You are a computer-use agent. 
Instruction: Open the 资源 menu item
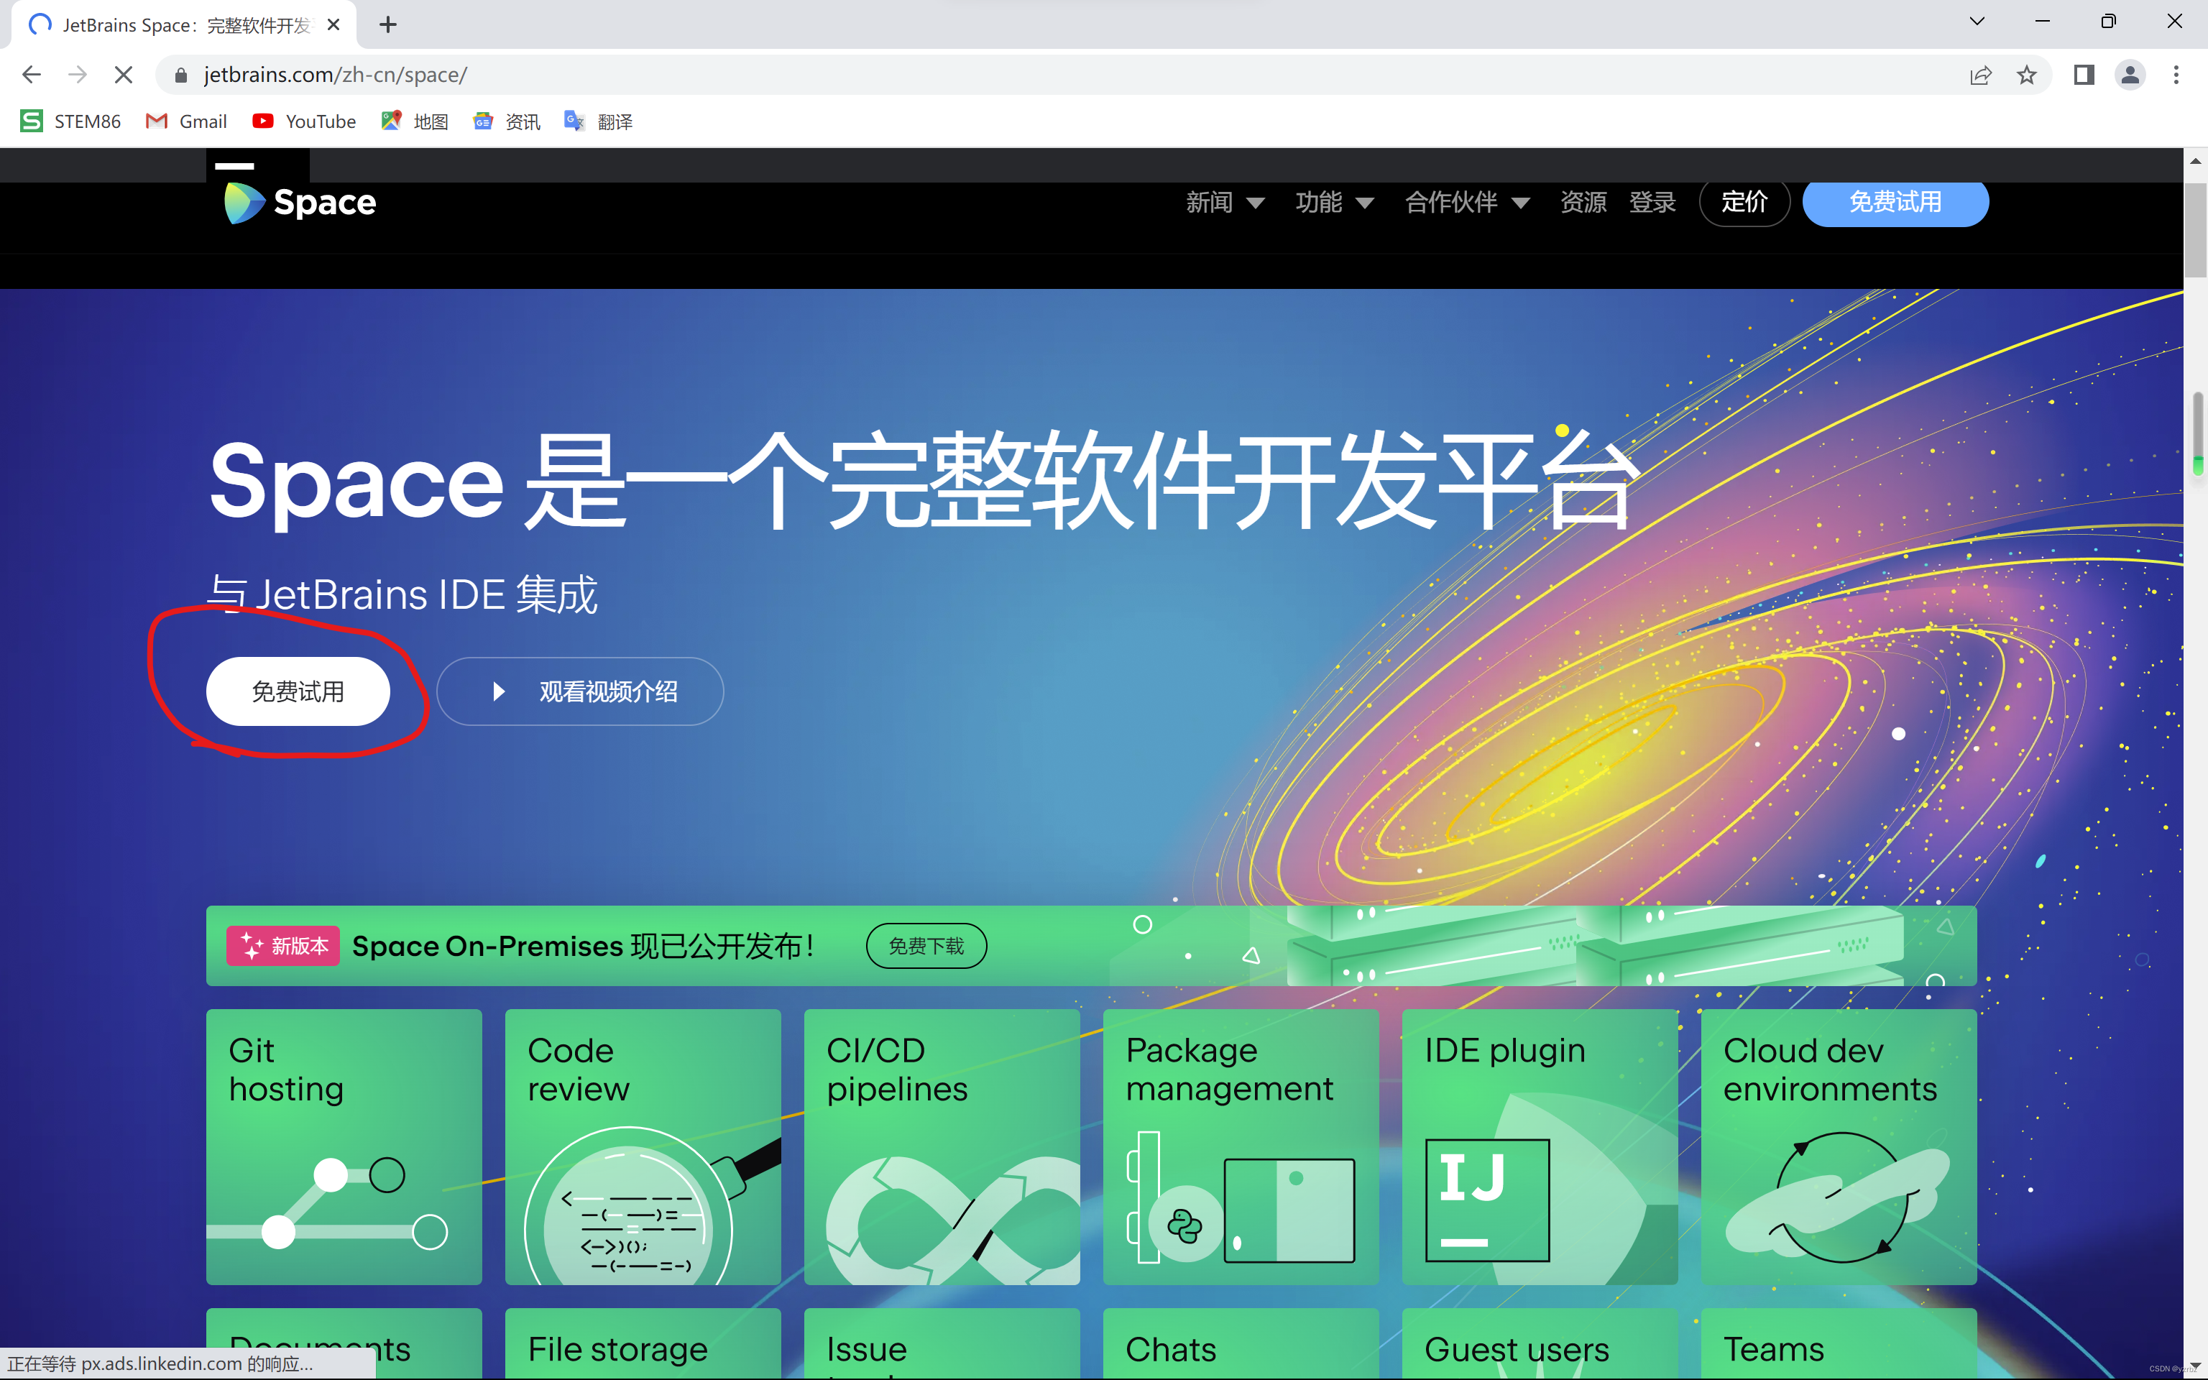(x=1583, y=202)
